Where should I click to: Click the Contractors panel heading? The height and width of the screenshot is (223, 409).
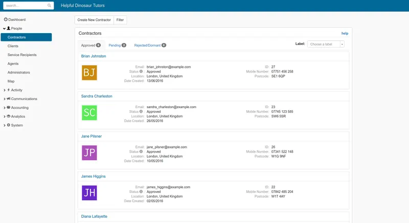point(90,33)
